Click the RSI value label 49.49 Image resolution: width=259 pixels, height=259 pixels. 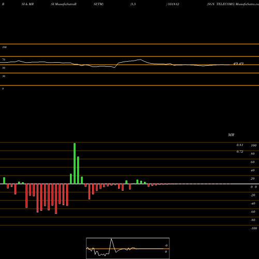click(x=238, y=64)
